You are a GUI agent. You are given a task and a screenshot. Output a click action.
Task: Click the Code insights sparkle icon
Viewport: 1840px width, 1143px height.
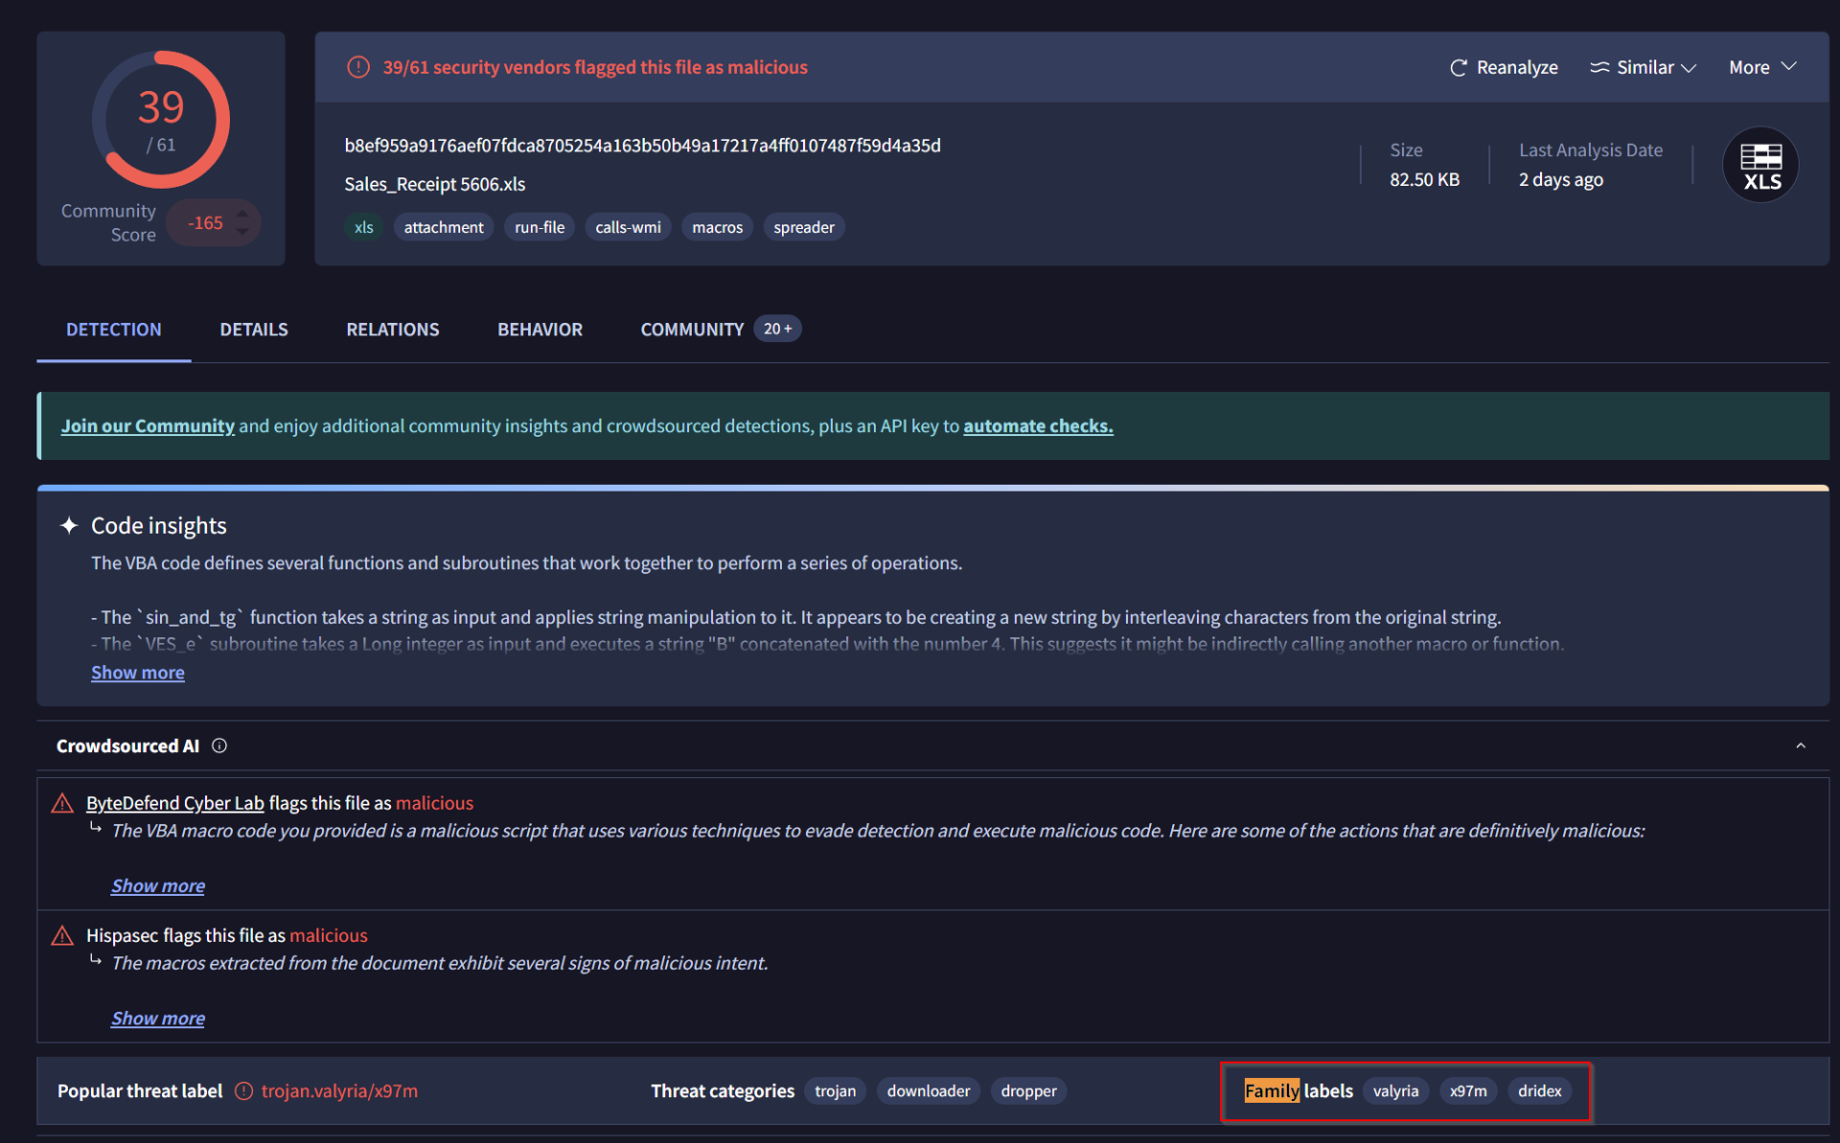pos(69,525)
